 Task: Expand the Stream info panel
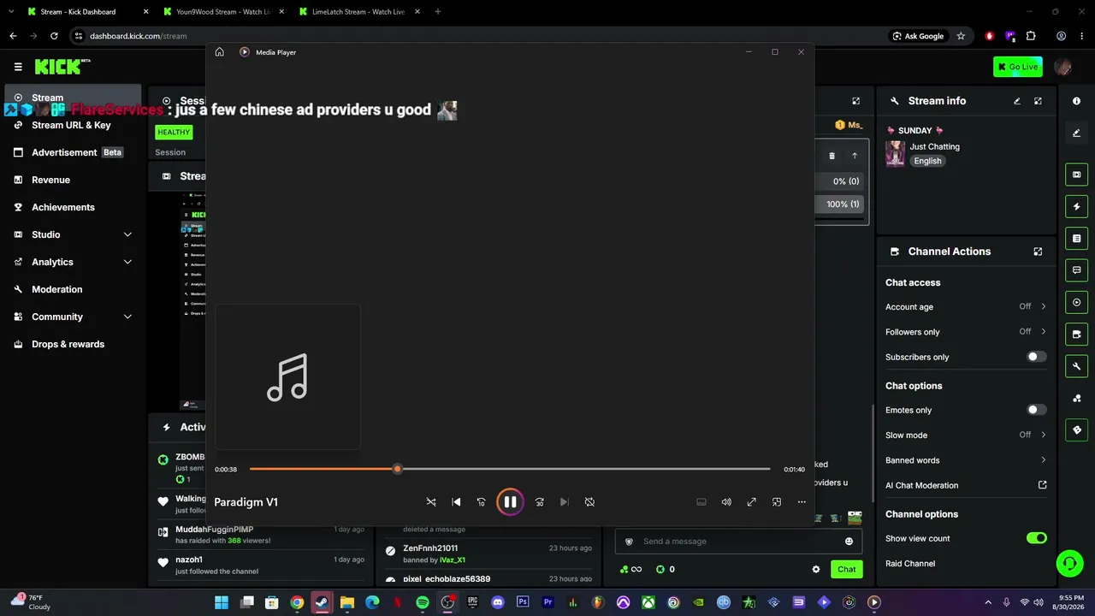1038,101
